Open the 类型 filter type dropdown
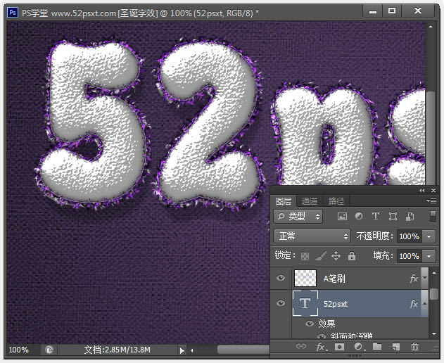The image size is (444, 363). pyautogui.click(x=298, y=217)
